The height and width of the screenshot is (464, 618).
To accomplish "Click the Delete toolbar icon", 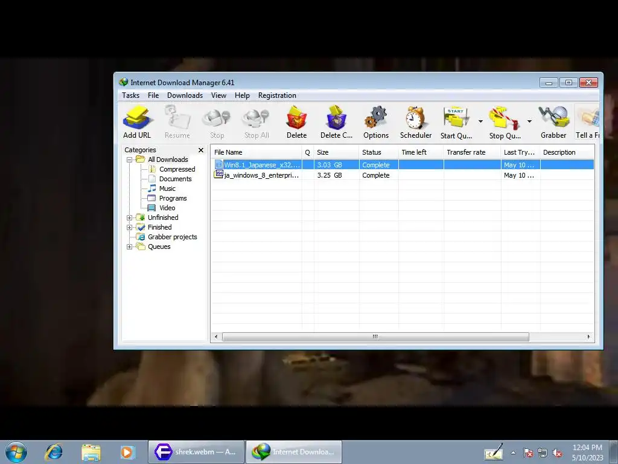I will (x=296, y=122).
